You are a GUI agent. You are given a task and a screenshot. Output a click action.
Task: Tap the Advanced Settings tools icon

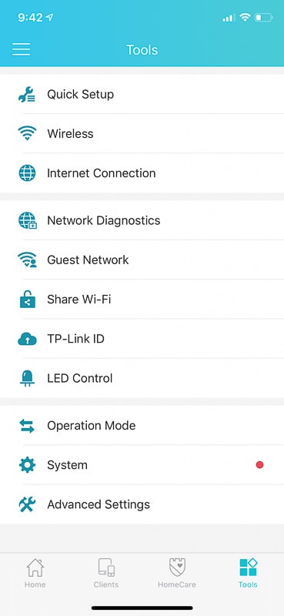pyautogui.click(x=27, y=504)
